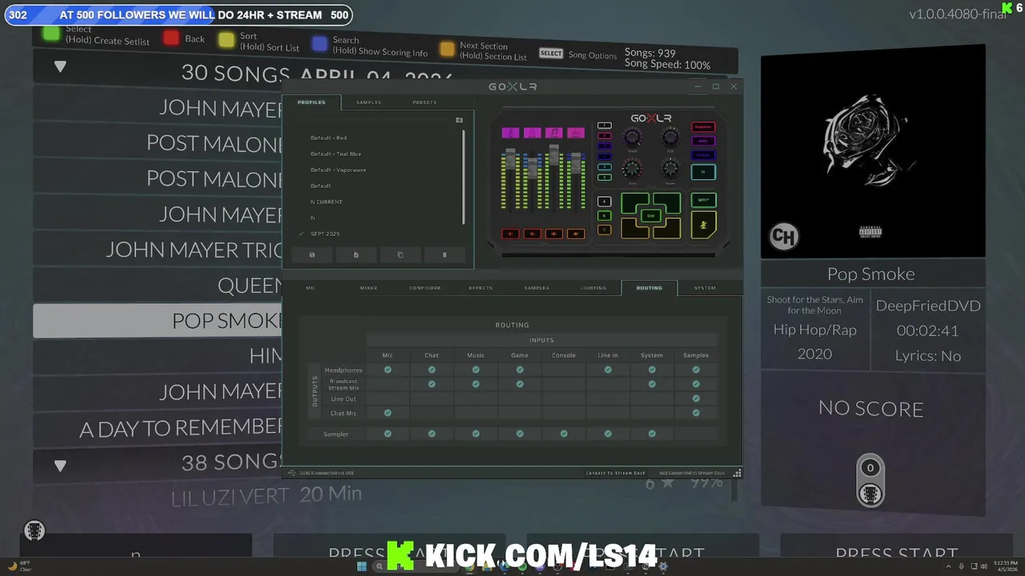
Task: Toggle Mic to Chat Mic routing
Action: click(388, 413)
